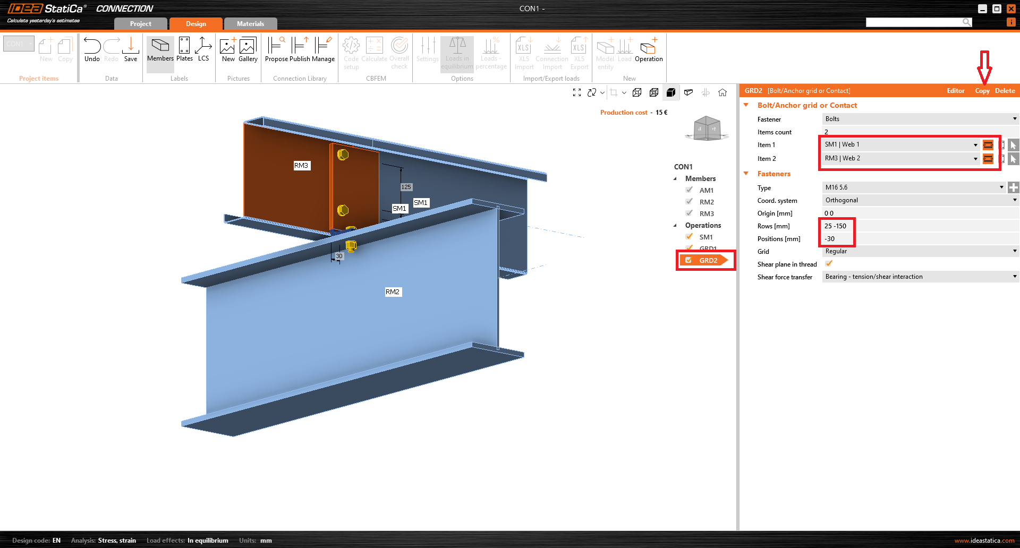Switch to the Project tab
The width and height of the screenshot is (1020, 548).
point(140,24)
